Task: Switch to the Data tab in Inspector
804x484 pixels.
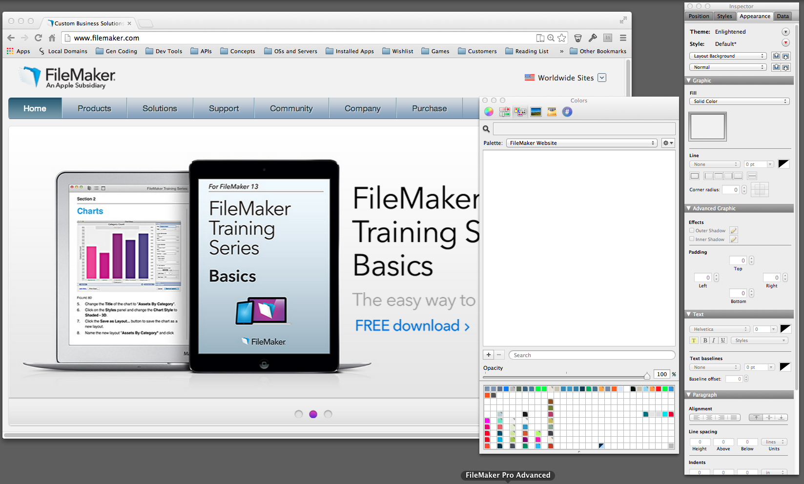Action: coord(783,16)
